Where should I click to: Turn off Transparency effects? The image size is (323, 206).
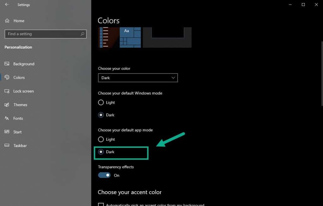tap(104, 175)
